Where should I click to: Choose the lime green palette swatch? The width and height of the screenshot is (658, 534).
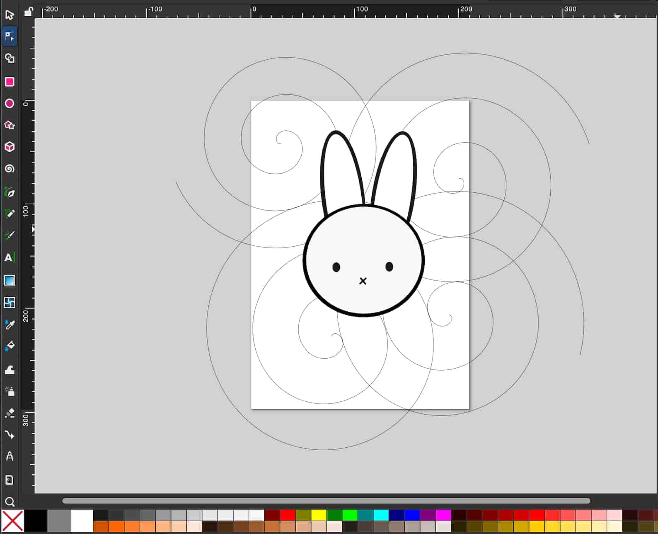point(350,515)
